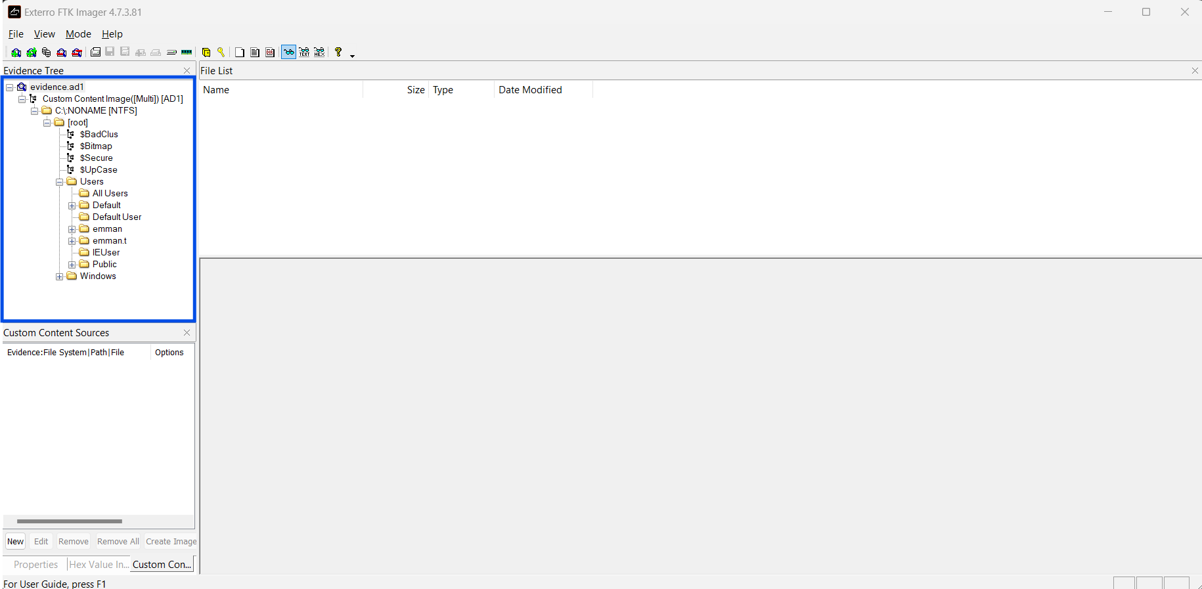Toggle view files as HEX mode
This screenshot has height=589, width=1202.
tap(319, 53)
